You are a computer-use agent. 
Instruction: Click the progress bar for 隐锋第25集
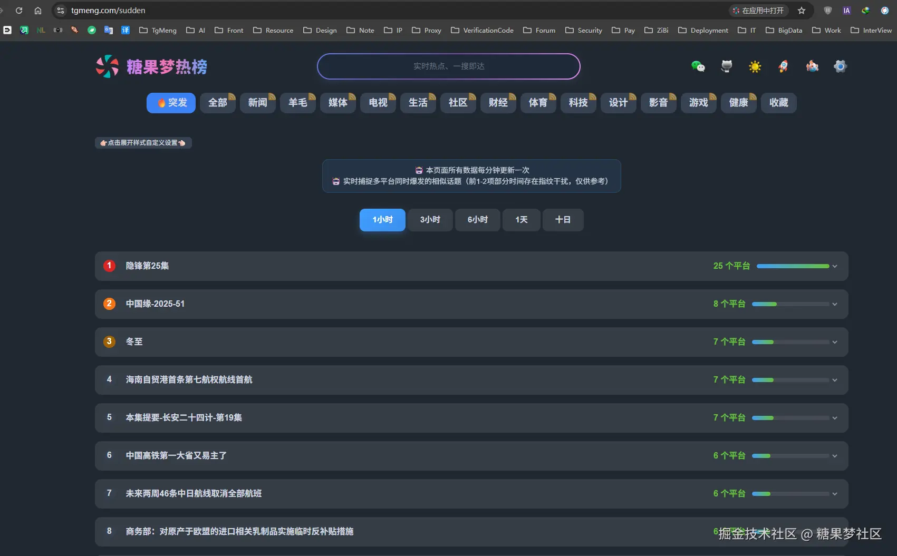pos(793,266)
